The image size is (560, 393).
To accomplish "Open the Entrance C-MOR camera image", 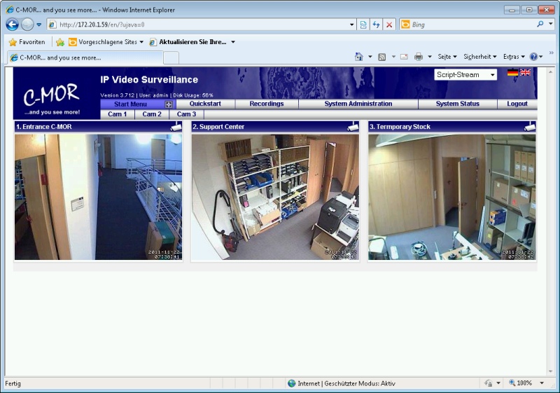I will point(98,197).
